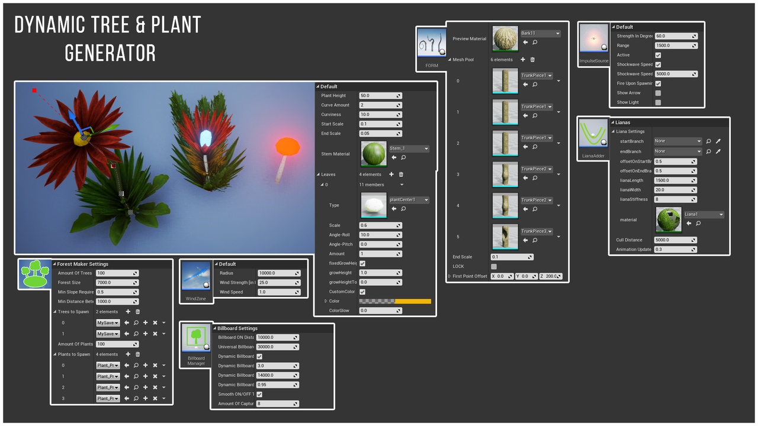Disable the fixedGrowHeight checkbox
Viewport: 758px width, 426px height.
[x=362, y=263]
